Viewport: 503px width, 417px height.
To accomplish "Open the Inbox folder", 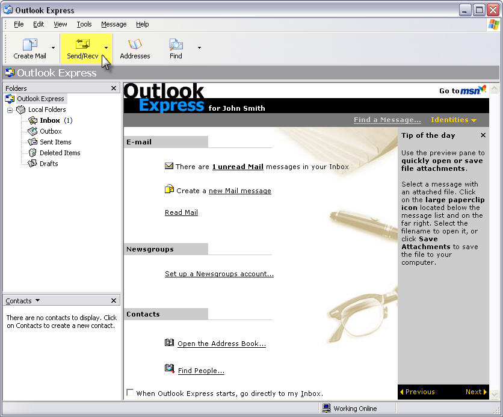I will [50, 120].
